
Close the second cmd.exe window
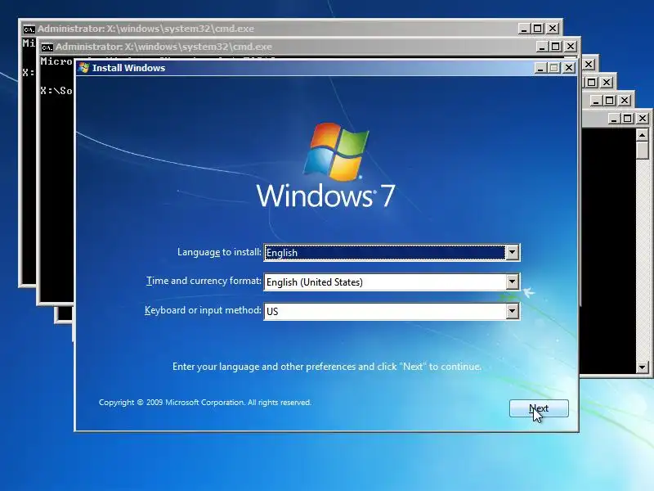(570, 47)
